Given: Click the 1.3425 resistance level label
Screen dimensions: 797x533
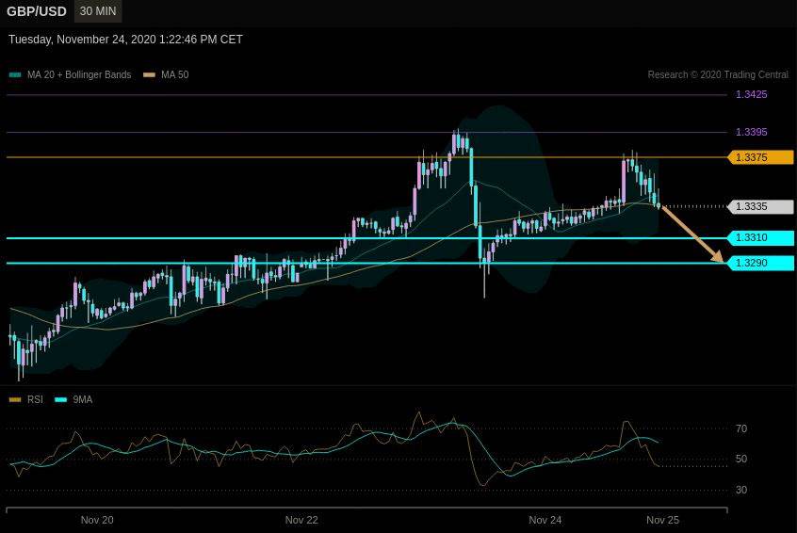Looking at the screenshot, I should click(x=751, y=94).
